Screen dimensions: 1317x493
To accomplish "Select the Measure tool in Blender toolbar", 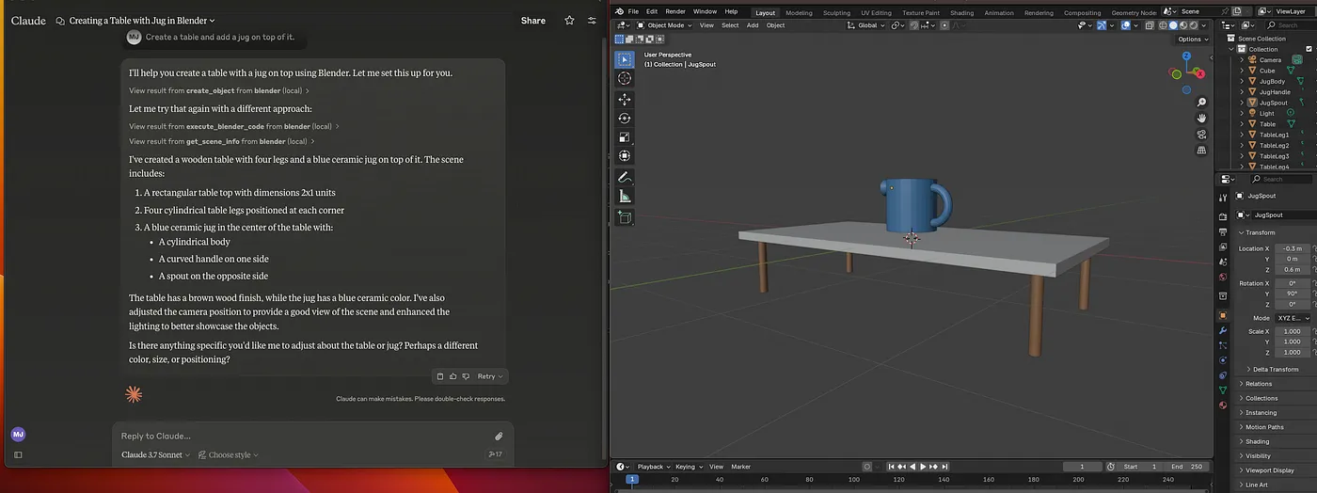I will pos(625,196).
